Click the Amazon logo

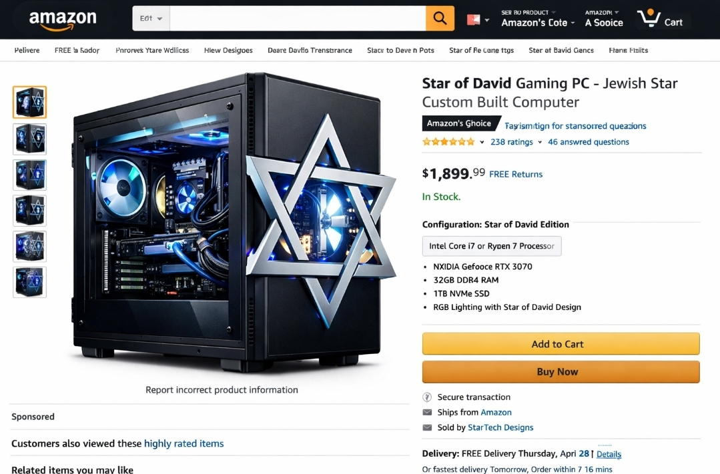click(x=63, y=20)
